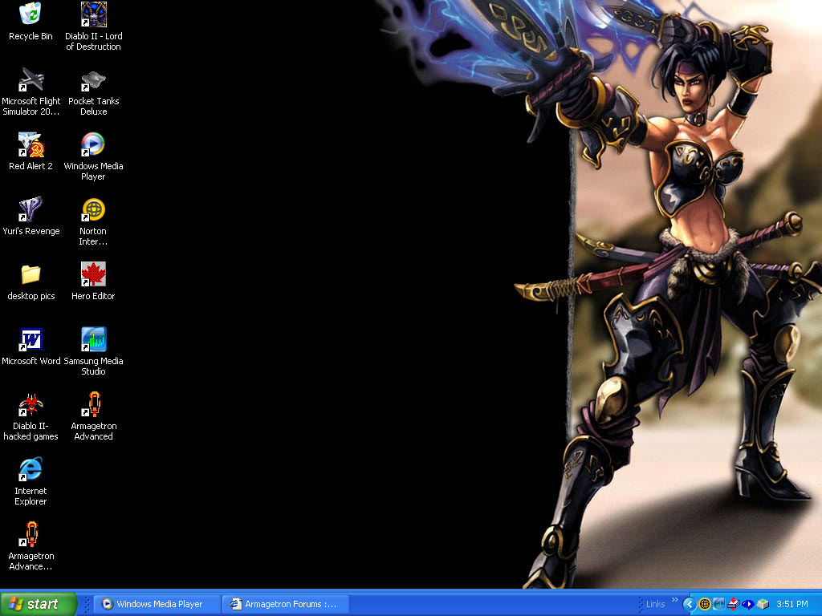822x616 pixels.
Task: Click the Samsung Media Studio desktop icon
Action: (93, 339)
